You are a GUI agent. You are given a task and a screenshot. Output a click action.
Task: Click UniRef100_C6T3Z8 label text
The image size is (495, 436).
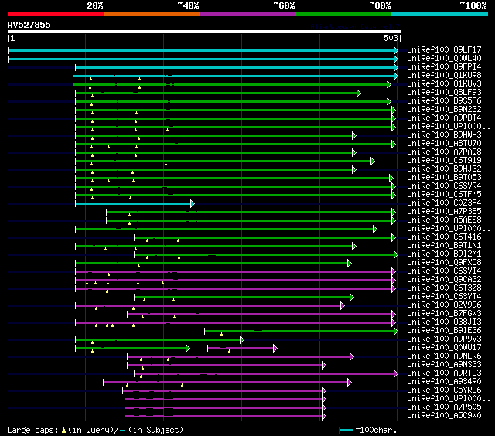point(444,288)
